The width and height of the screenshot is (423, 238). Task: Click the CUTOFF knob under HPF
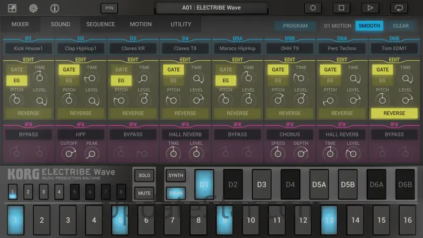coord(69,153)
